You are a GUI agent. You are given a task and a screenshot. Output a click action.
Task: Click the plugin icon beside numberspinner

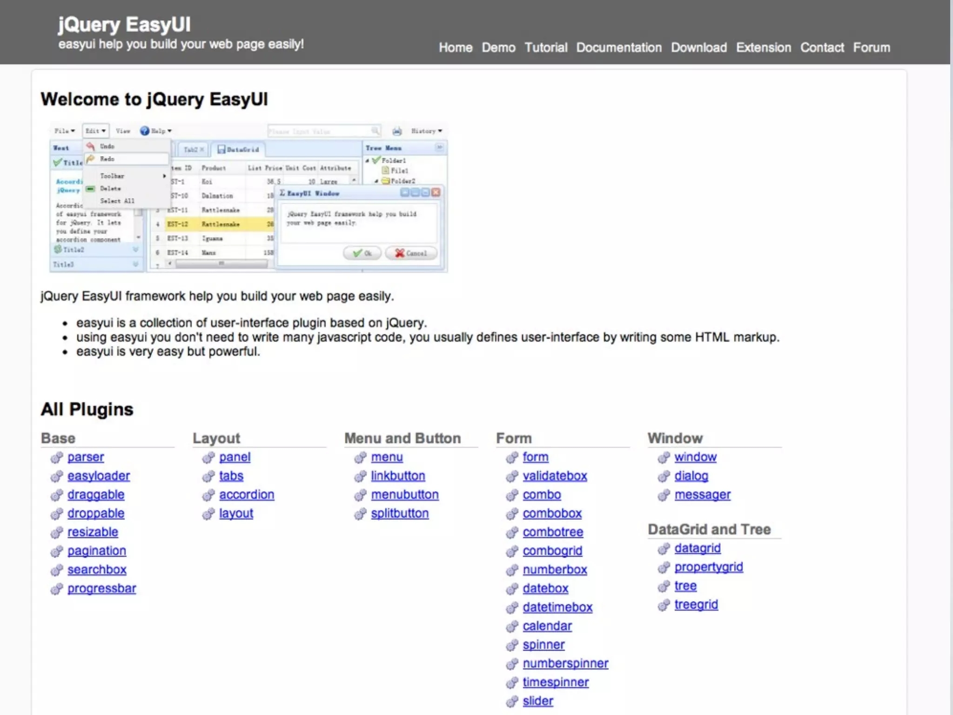(x=512, y=664)
